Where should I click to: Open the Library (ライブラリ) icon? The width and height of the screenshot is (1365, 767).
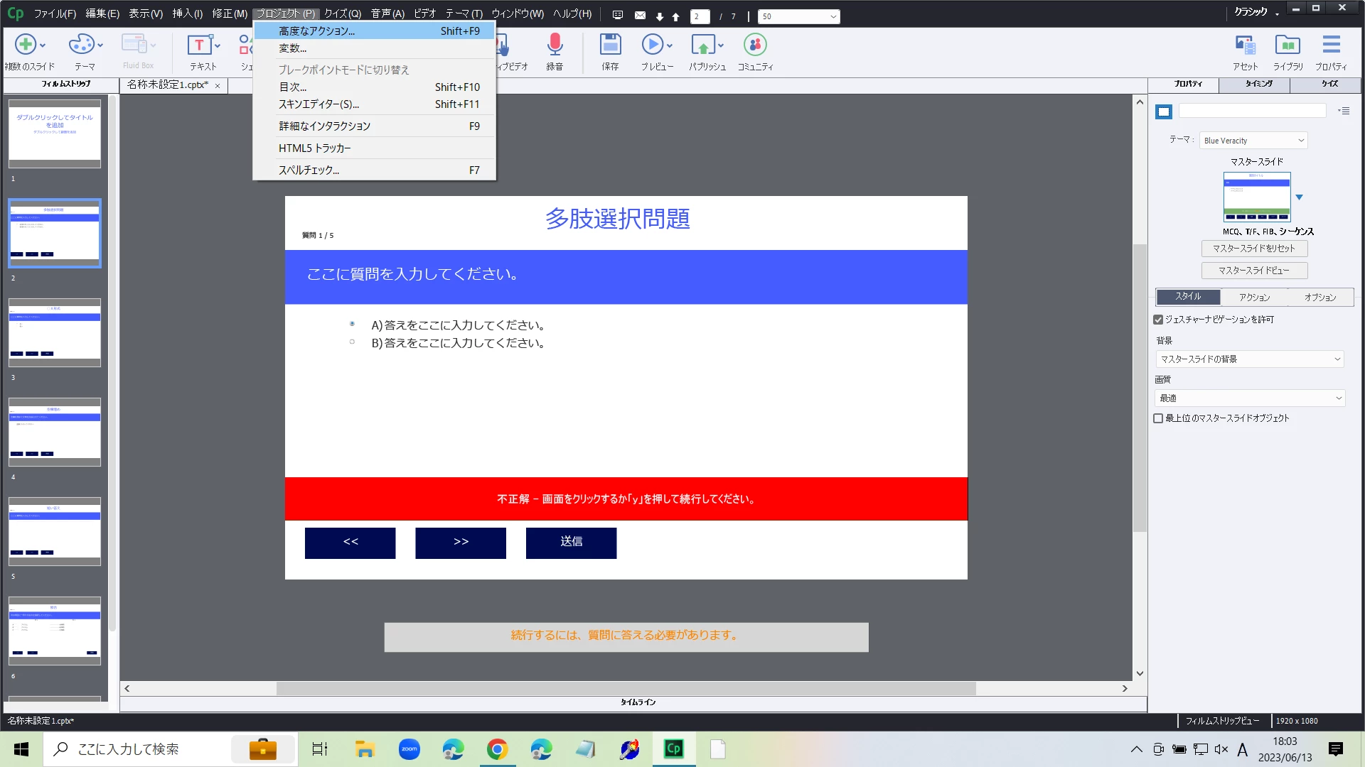point(1288,45)
